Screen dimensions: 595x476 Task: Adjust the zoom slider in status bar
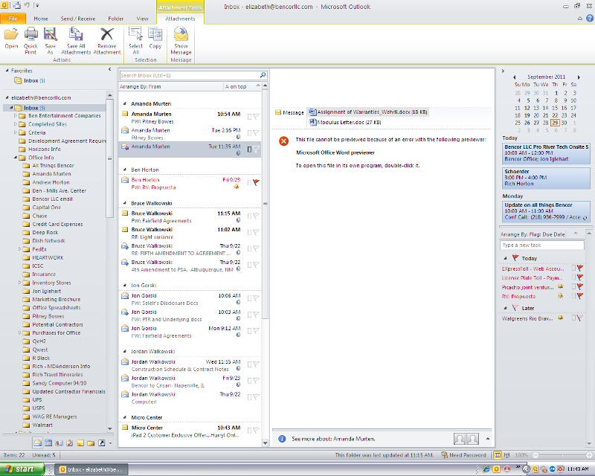562,454
